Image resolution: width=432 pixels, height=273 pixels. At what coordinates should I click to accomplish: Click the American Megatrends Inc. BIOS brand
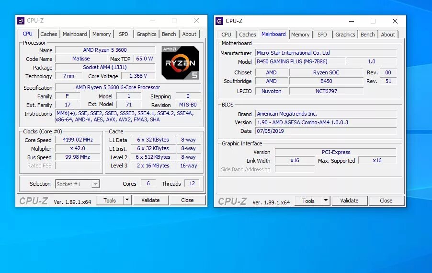coord(326,114)
